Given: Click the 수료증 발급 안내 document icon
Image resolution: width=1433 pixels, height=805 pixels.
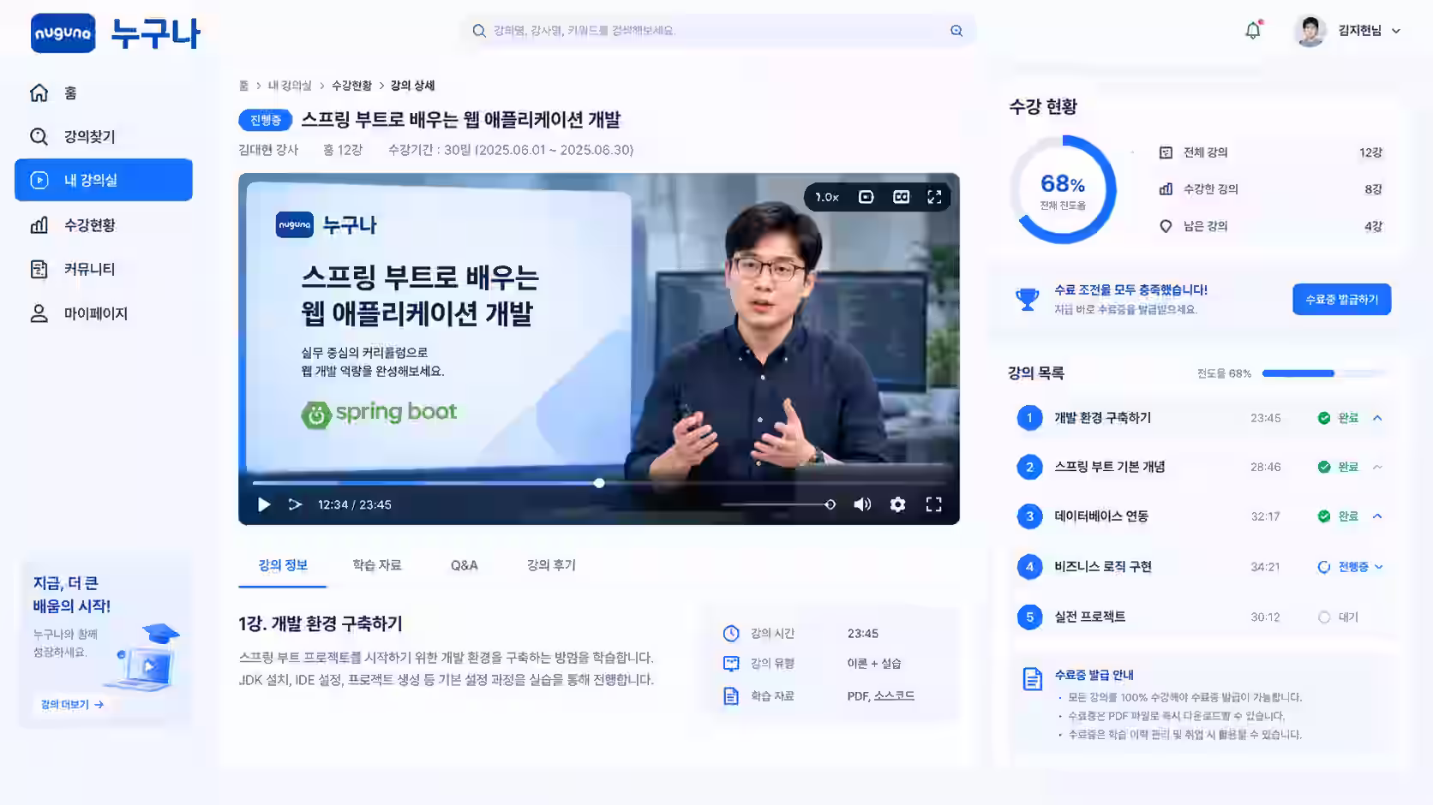Looking at the screenshot, I should pos(1033,678).
